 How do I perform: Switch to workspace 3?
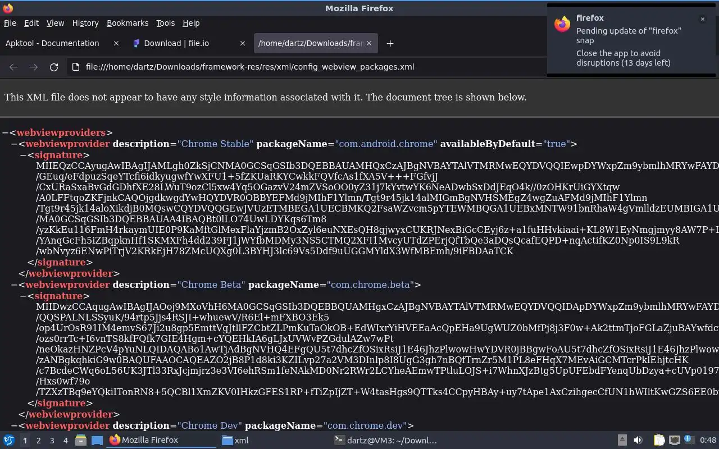point(52,441)
